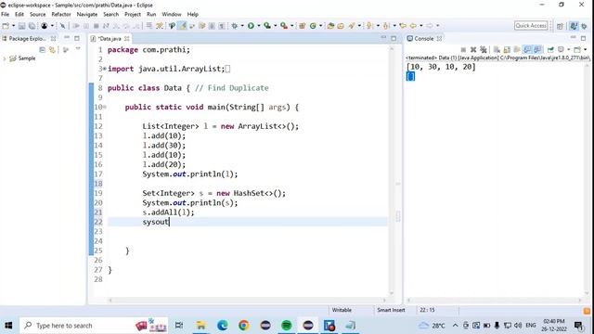Click the Back navigation arrow icon
The width and height of the screenshot is (594, 334).
[x=413, y=26]
